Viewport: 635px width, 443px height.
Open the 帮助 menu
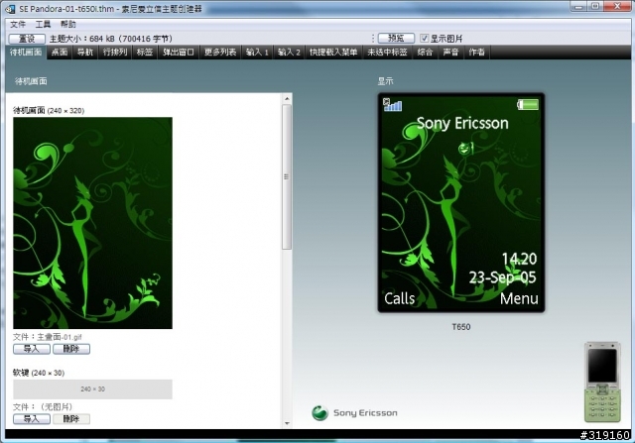[x=68, y=24]
